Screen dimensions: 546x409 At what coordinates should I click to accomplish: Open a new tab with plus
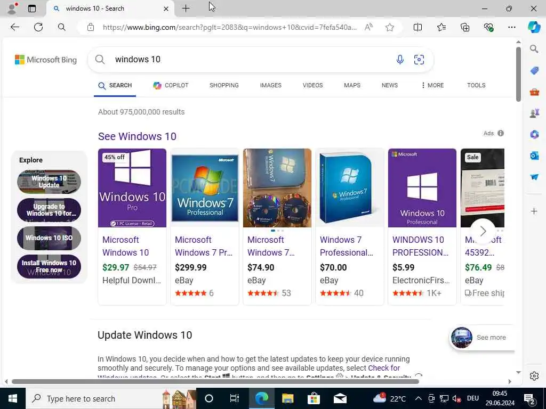tap(186, 9)
